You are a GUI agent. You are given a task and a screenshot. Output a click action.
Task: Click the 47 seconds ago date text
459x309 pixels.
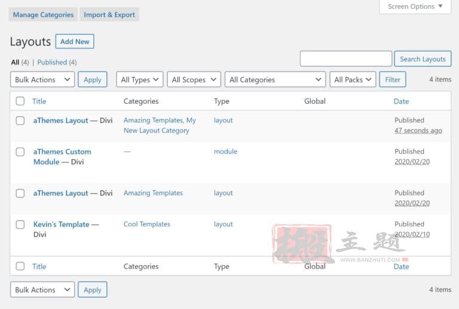(418, 130)
